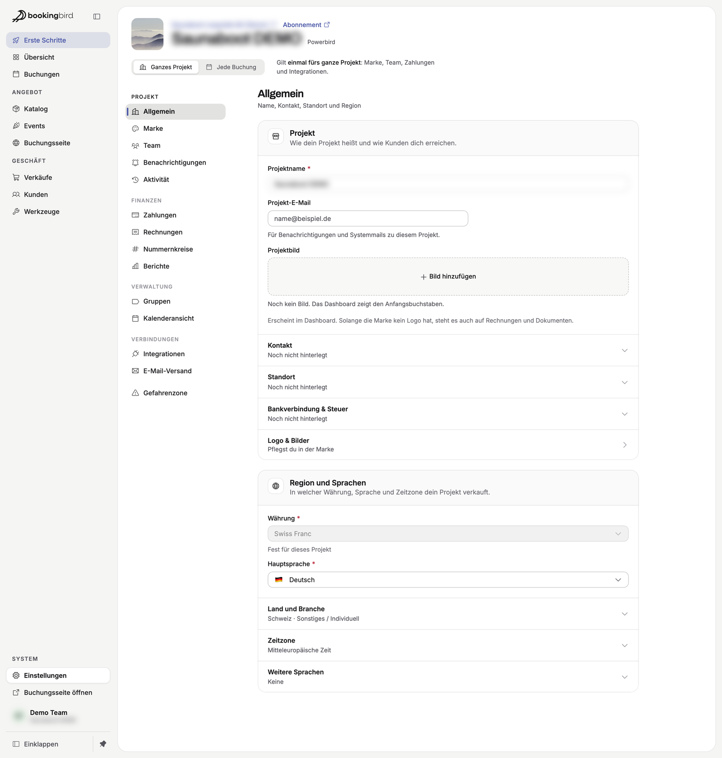The height and width of the screenshot is (758, 722).
Task: Open Rechnungen in the settings menu
Action: [176, 232]
